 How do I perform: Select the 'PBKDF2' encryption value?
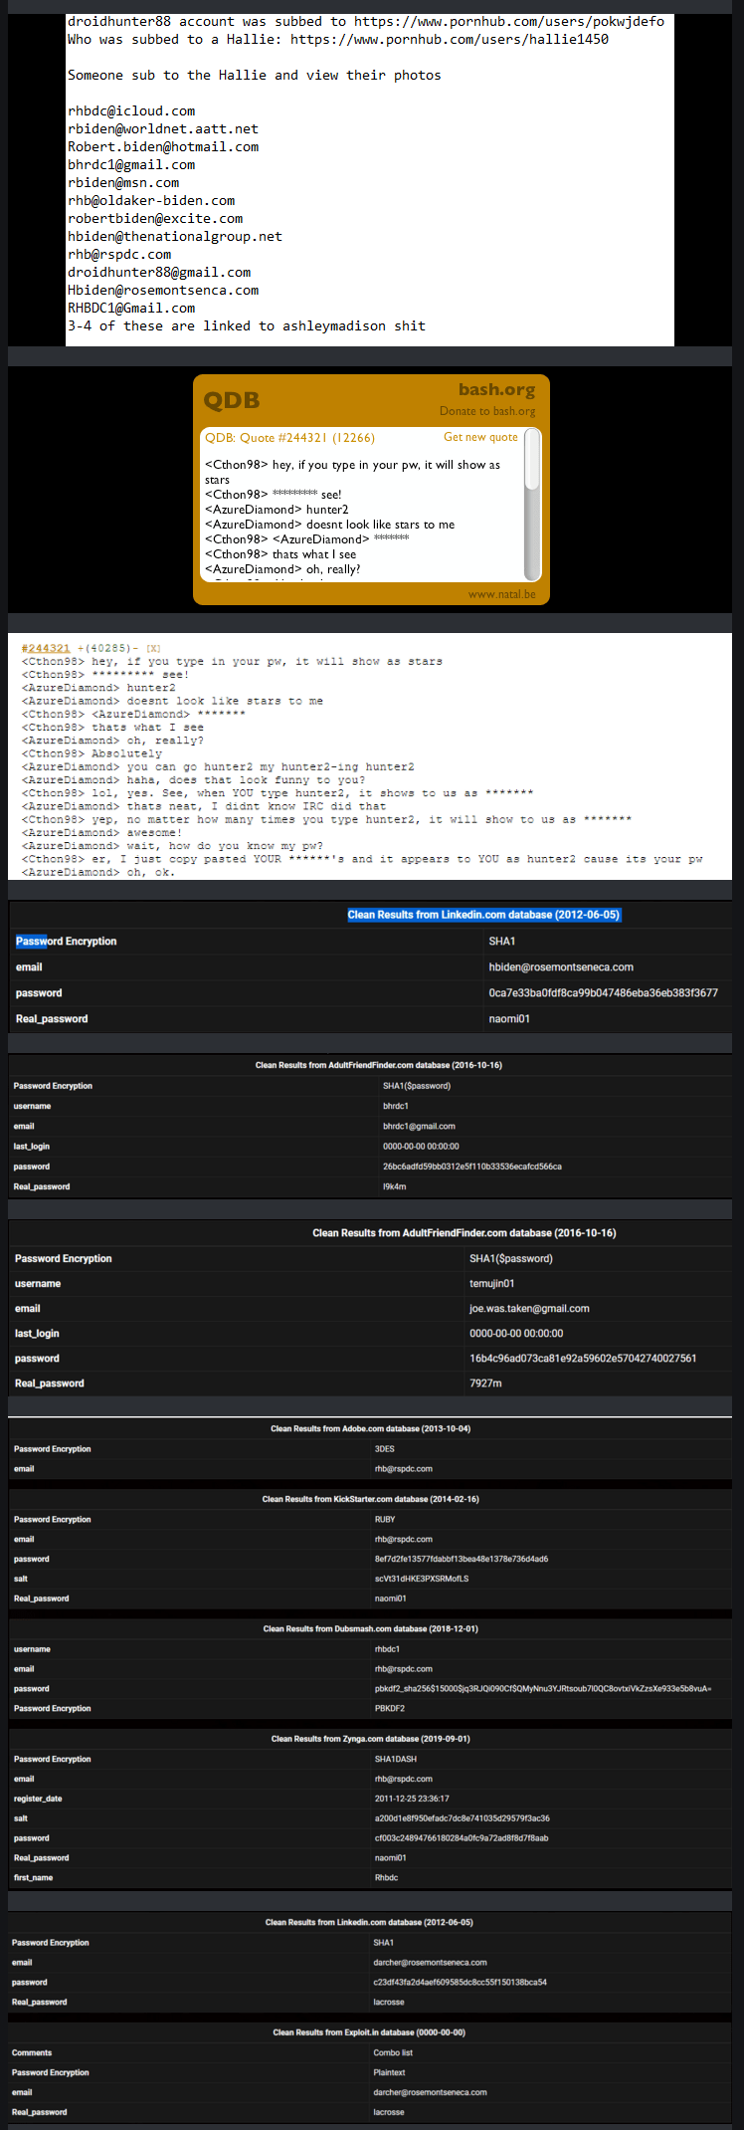click(x=389, y=1708)
